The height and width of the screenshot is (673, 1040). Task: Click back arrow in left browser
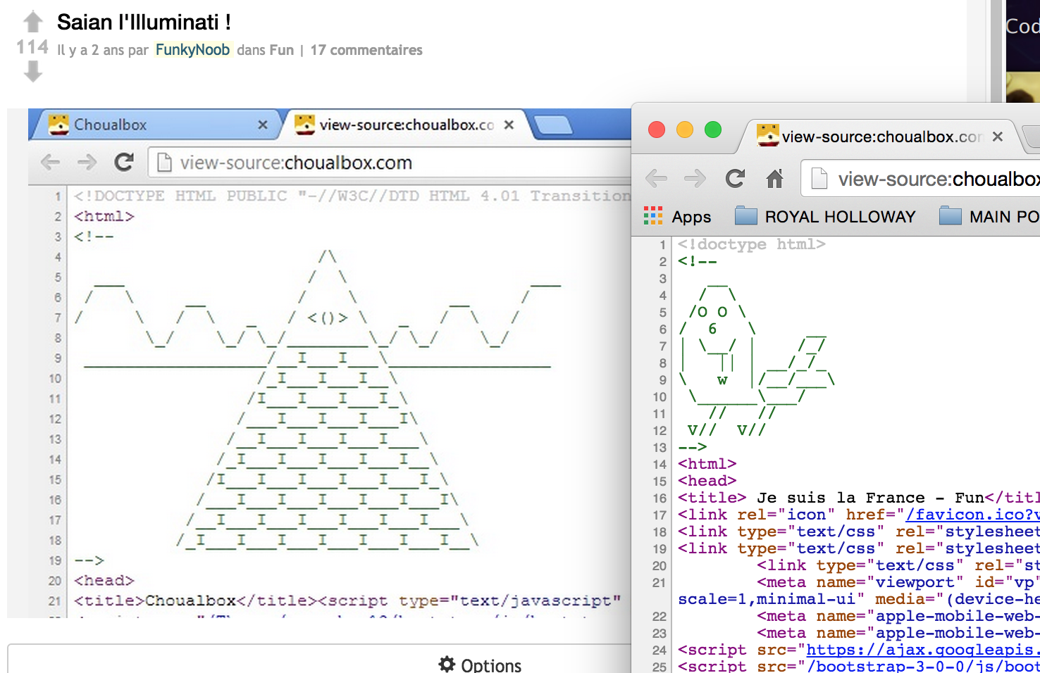pos(50,163)
